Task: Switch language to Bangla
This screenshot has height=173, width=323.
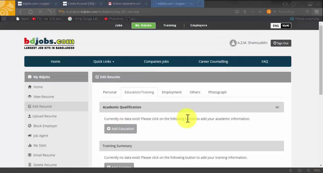Action: 286,26
